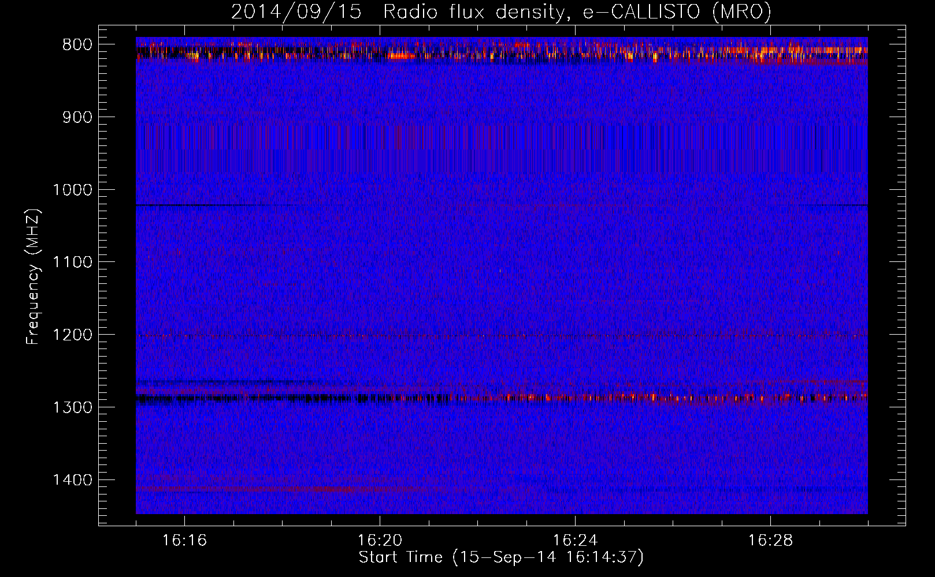Screen dimensions: 935x577
Task: Click the 16:28 time tick label
Action: (771, 541)
